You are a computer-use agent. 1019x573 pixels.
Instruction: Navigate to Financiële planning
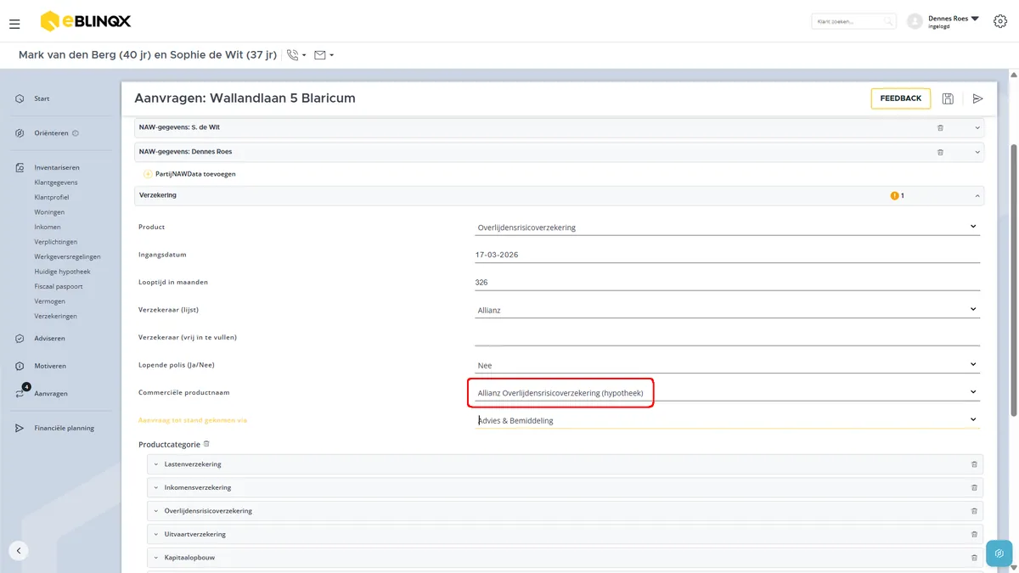pyautogui.click(x=64, y=428)
